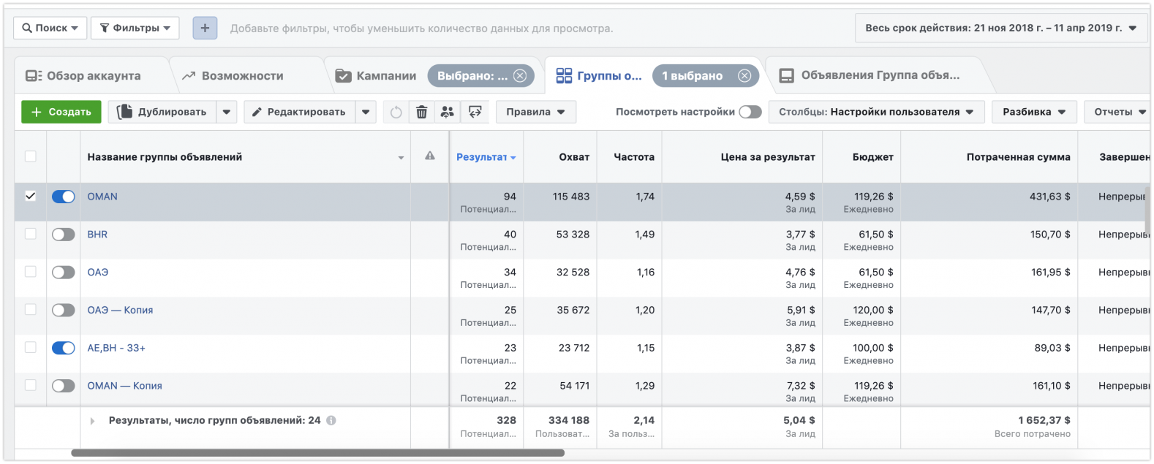Open the Правила dropdown
1154x464 pixels.
pos(536,112)
